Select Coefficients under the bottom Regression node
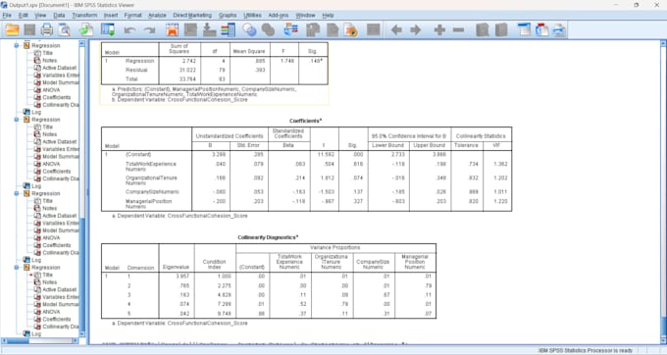The image size is (667, 355). point(57,320)
